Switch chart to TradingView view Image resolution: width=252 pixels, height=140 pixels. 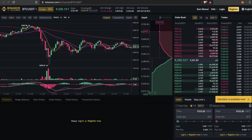118,17
